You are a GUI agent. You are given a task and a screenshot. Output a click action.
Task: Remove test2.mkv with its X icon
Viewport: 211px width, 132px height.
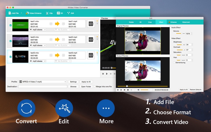(97, 37)
